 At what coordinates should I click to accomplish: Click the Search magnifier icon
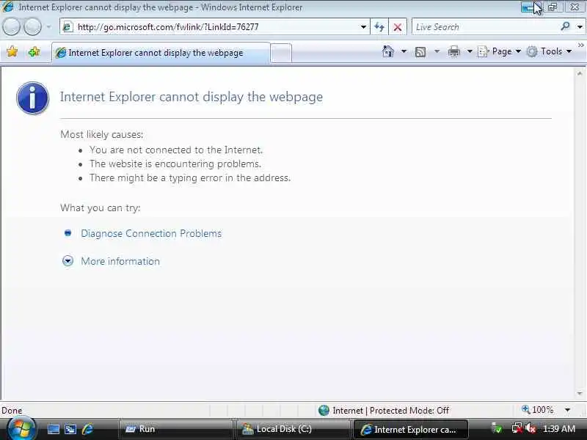pyautogui.click(x=565, y=26)
